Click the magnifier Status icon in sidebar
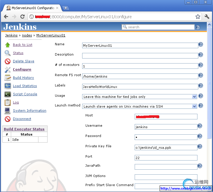 [x=8, y=53]
